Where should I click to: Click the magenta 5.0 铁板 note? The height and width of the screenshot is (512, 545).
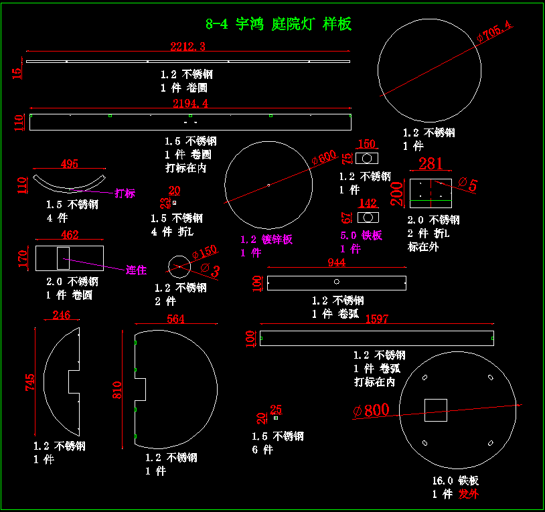click(361, 235)
